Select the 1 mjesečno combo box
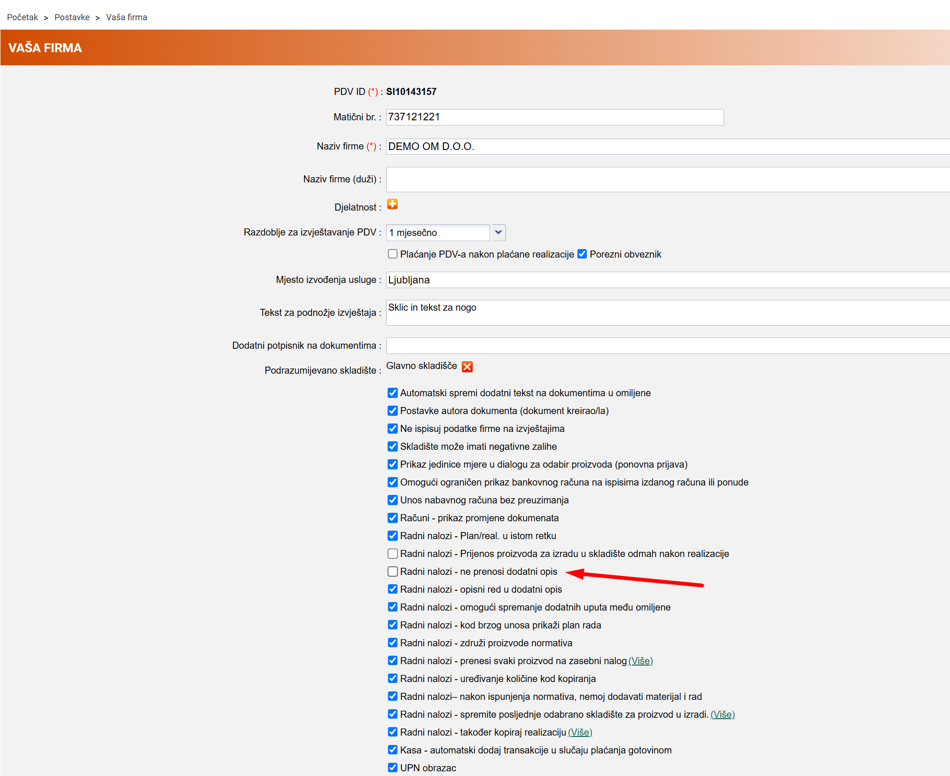 (x=438, y=233)
